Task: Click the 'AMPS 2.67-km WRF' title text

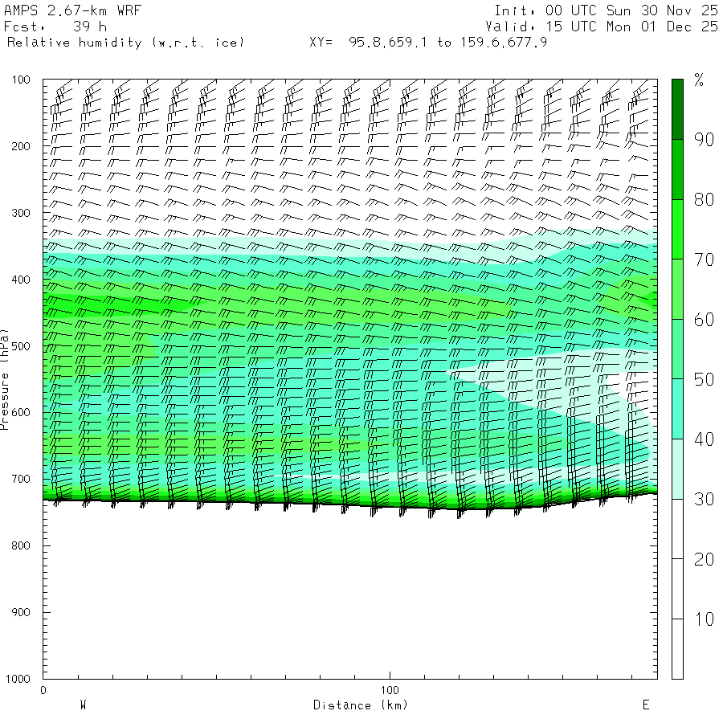Action: [72, 10]
